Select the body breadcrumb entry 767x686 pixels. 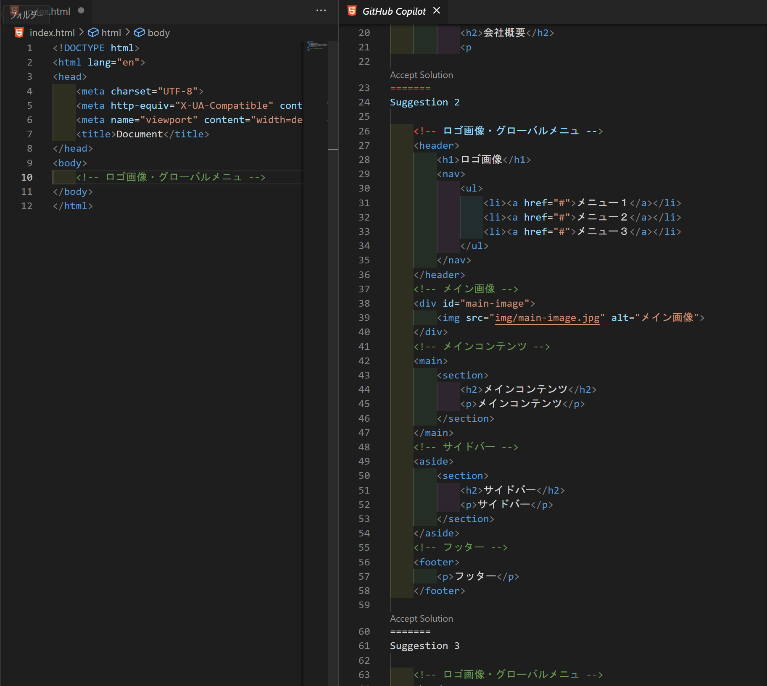click(158, 32)
